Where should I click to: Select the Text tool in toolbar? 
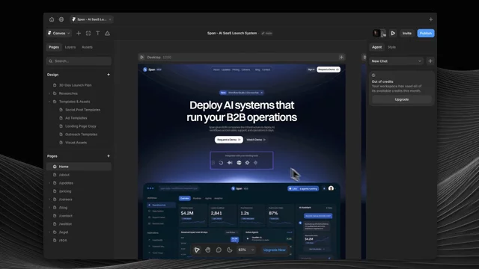pyautogui.click(x=98, y=33)
